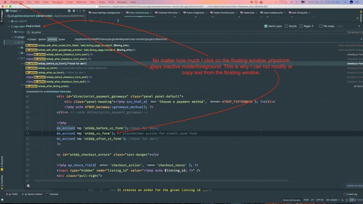Select result 'atbdp_before_checkout_form_end'
Screen dimensions: 363x204
pos(194,77)
